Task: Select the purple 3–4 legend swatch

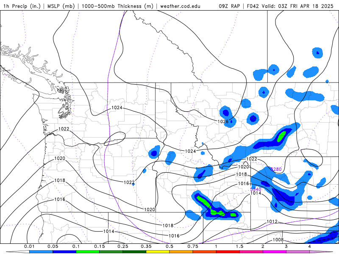Action: (298, 252)
